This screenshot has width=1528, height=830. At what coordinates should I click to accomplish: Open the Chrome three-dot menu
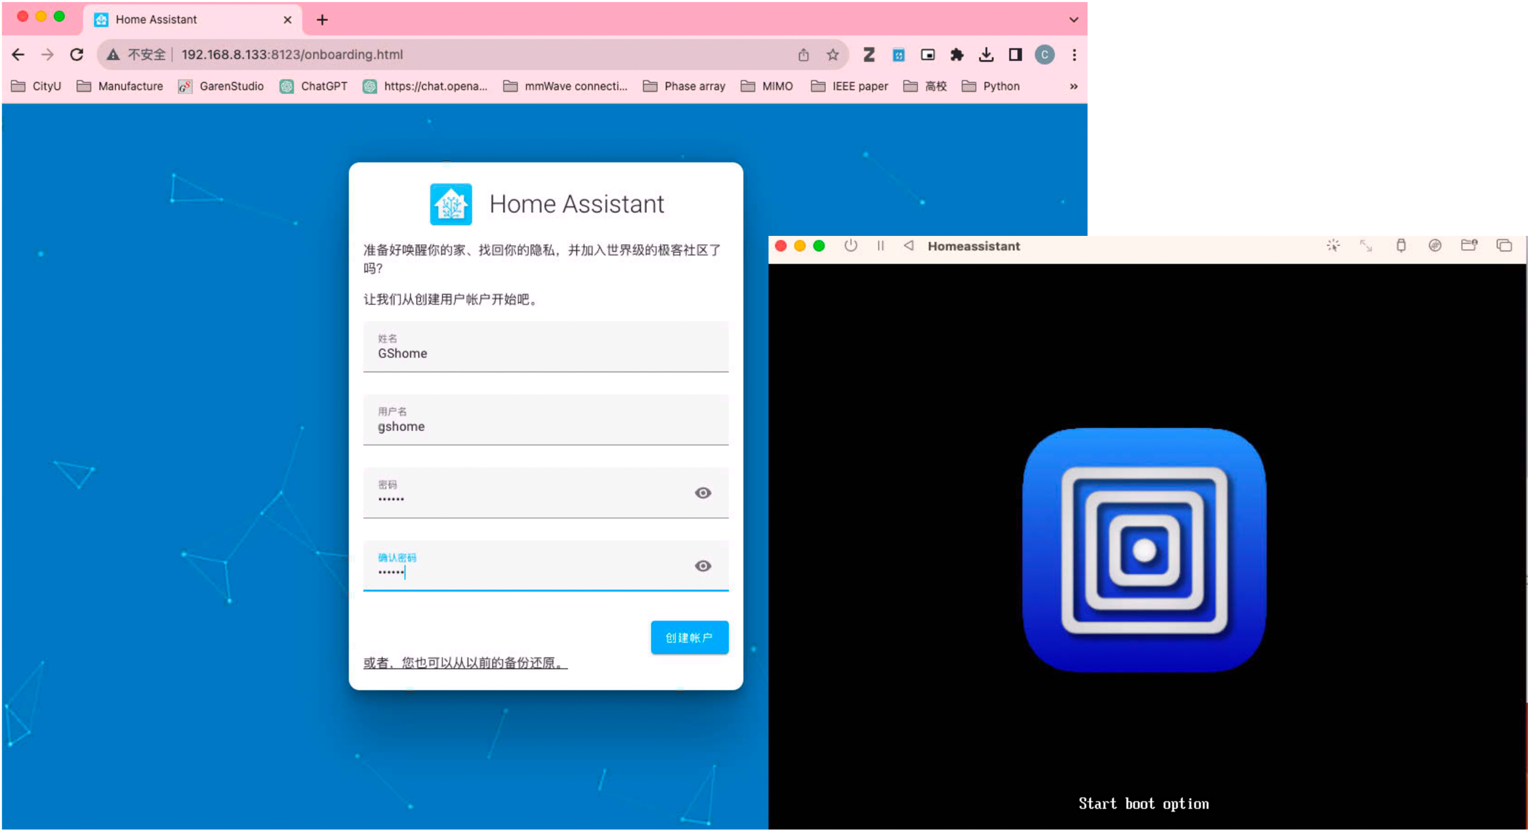[1074, 55]
